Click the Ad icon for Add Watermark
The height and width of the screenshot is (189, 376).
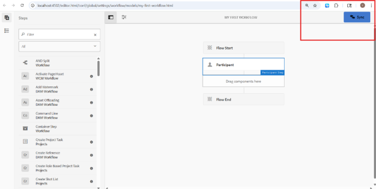25,89
